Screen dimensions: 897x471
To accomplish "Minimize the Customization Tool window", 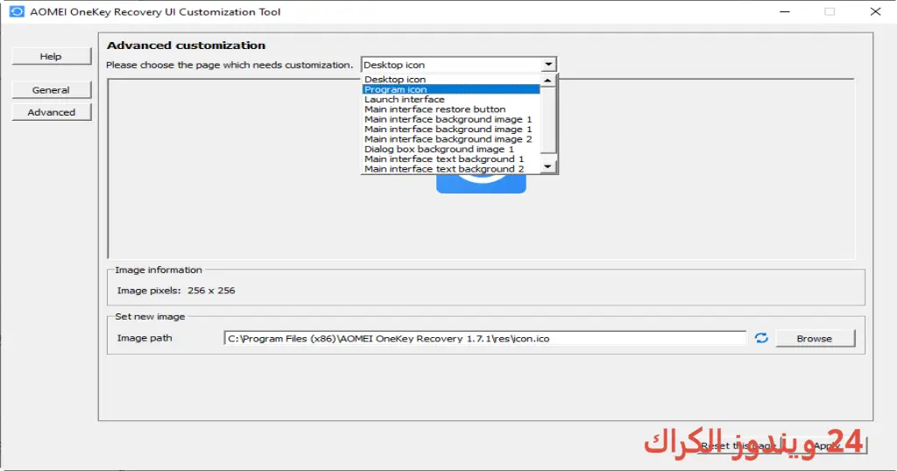I will [785, 11].
